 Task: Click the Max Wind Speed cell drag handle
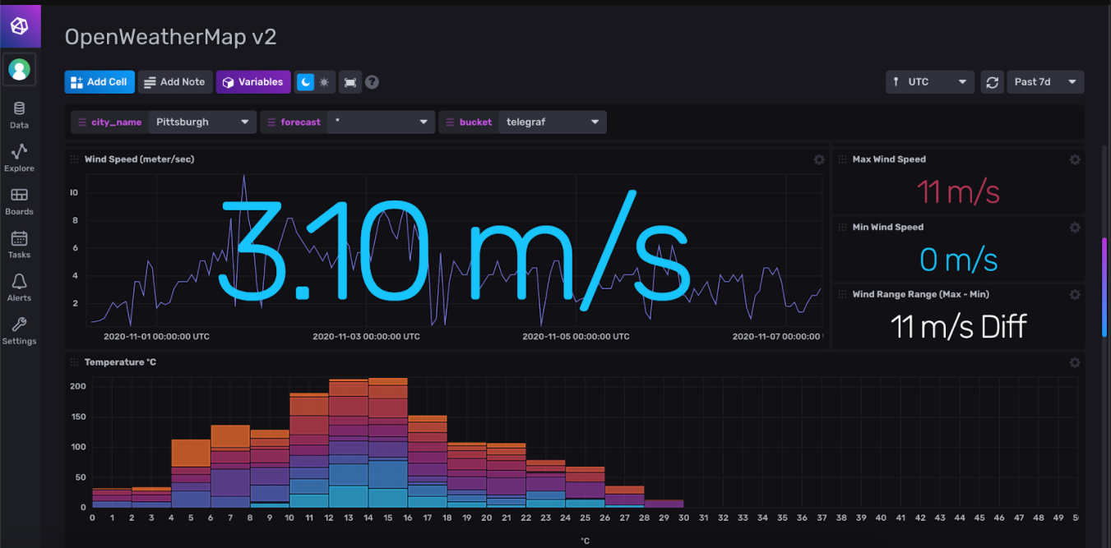842,159
